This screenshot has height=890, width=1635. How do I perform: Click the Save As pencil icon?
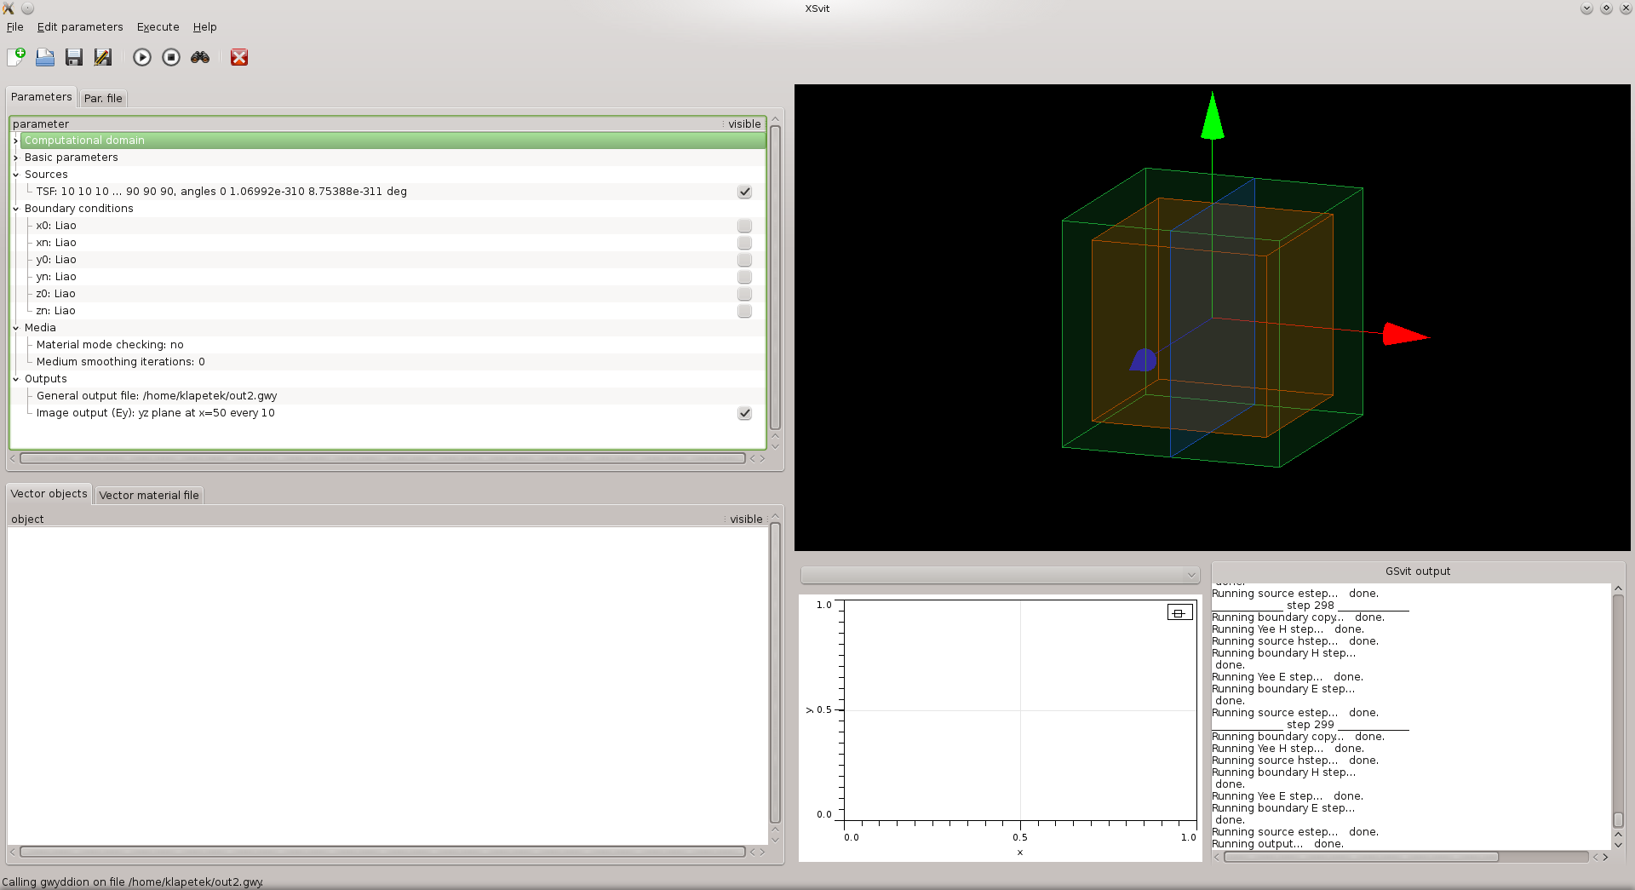(103, 57)
